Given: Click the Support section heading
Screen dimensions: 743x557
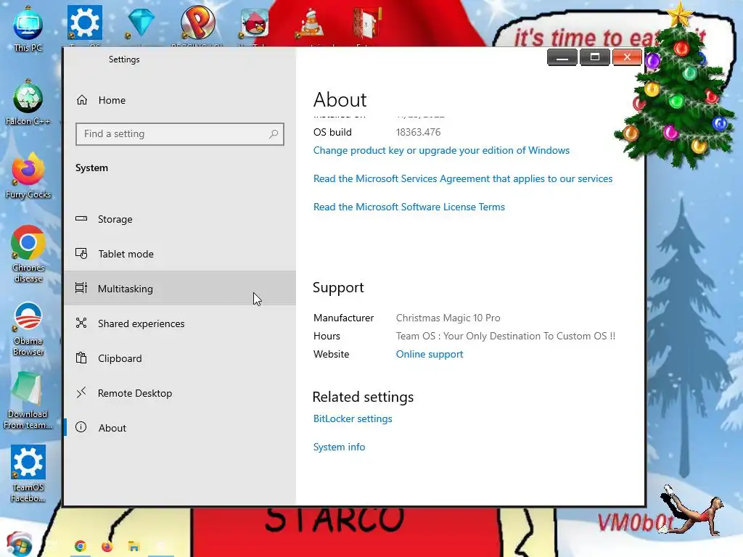Looking at the screenshot, I should click(x=338, y=287).
